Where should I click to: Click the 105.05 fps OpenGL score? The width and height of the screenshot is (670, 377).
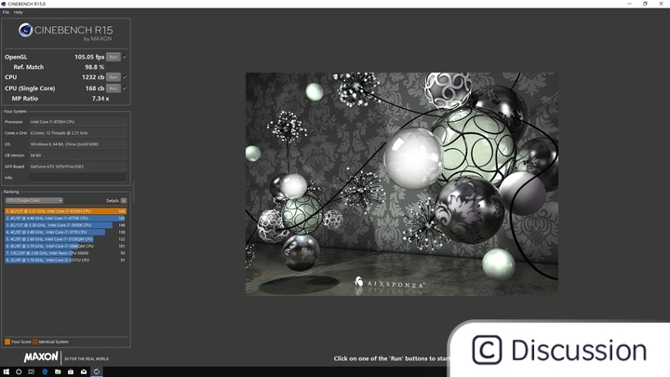tap(89, 57)
